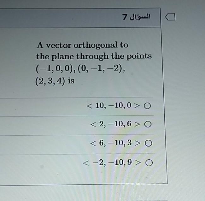Click the word "plane" in the question
The image size is (205, 201).
(x=62, y=57)
